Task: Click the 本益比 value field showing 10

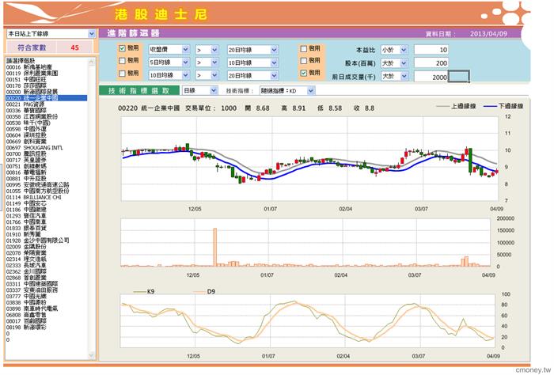Action: click(x=431, y=50)
